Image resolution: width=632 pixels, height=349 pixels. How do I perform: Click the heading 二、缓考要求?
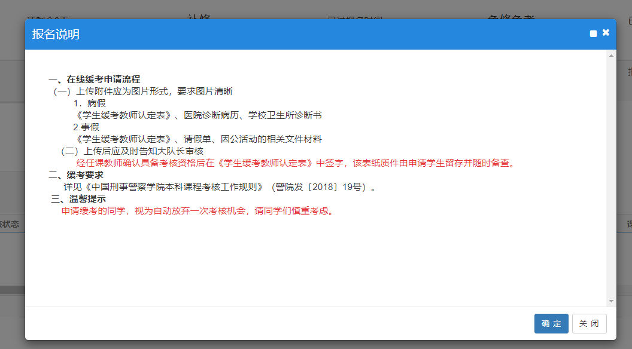pyautogui.click(x=76, y=175)
